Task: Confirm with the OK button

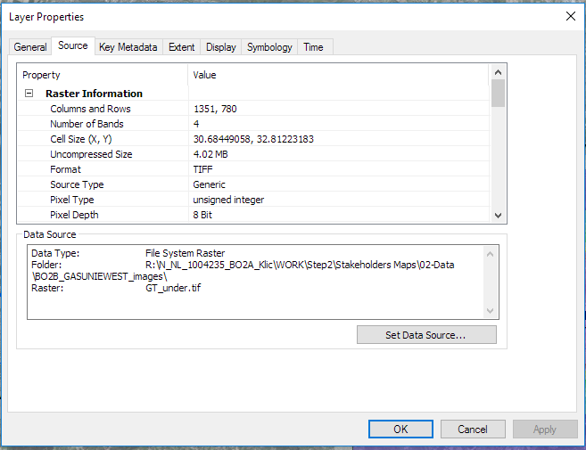Action: pyautogui.click(x=400, y=430)
